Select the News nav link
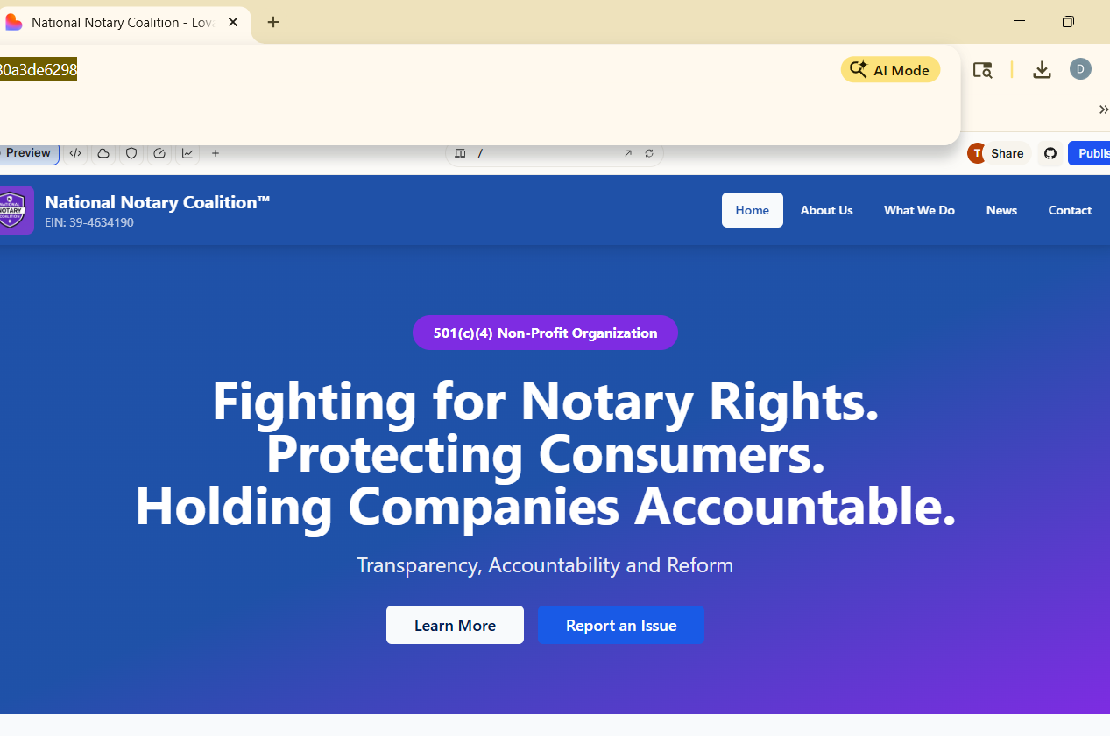Viewport: 1110px width, 736px height. coord(1001,210)
